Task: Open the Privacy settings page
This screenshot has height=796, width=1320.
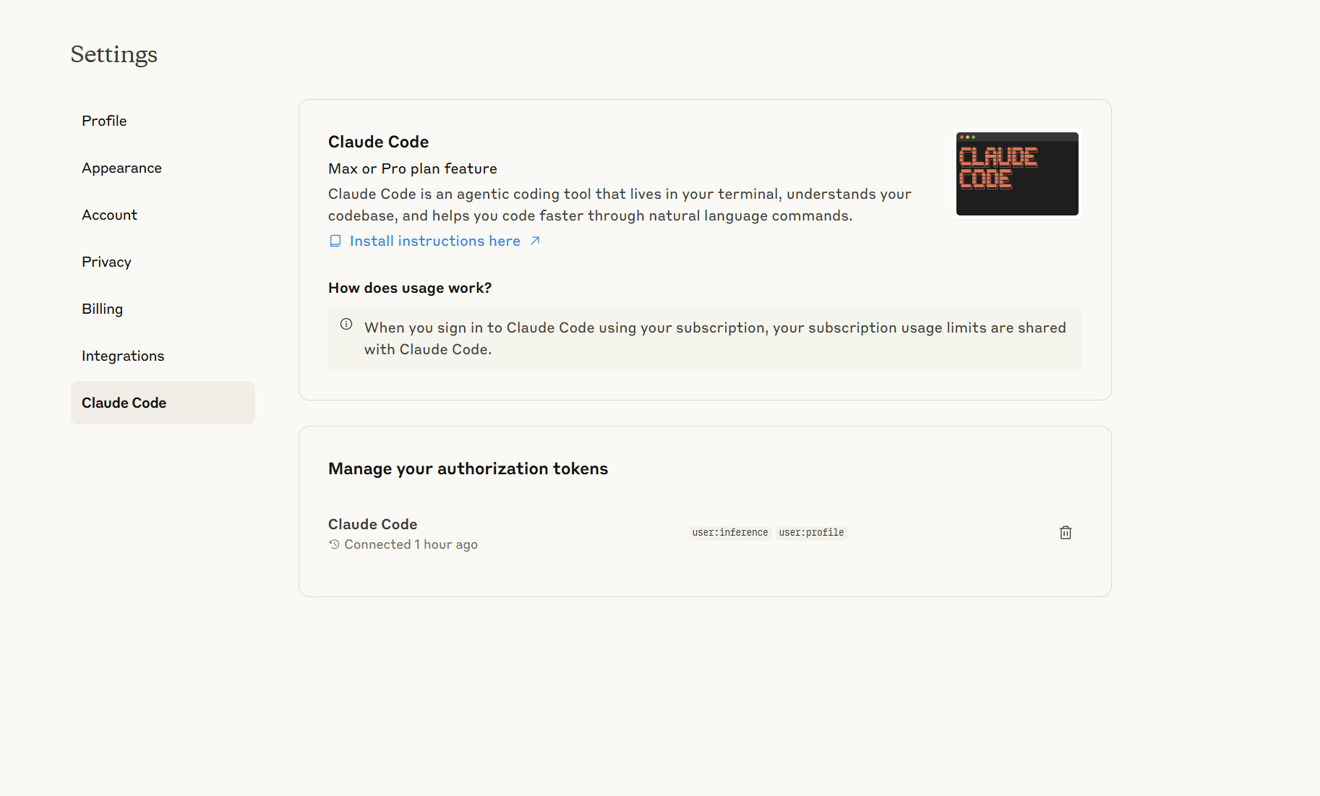Action: tap(106, 262)
